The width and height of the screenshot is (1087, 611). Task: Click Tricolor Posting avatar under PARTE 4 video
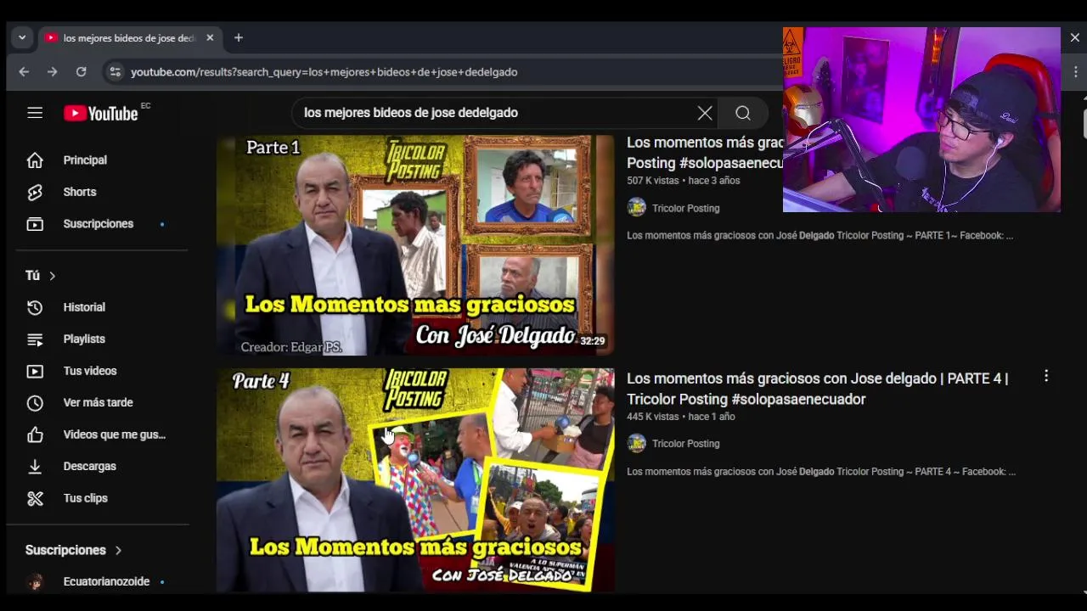point(637,444)
